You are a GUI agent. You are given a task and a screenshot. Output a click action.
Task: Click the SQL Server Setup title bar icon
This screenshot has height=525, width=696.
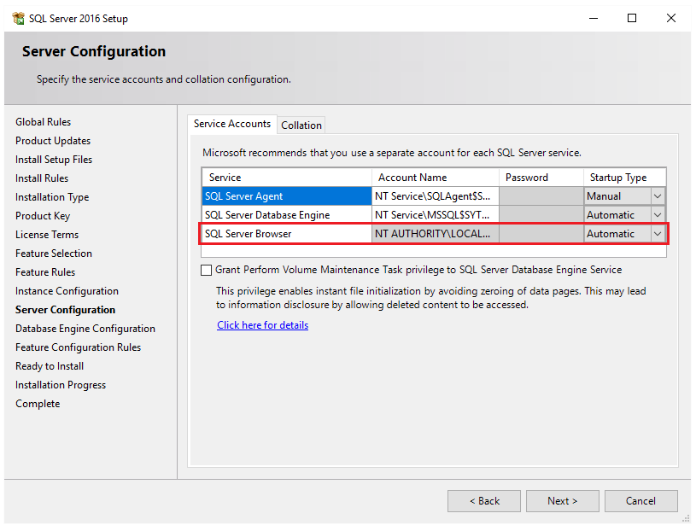[x=18, y=18]
